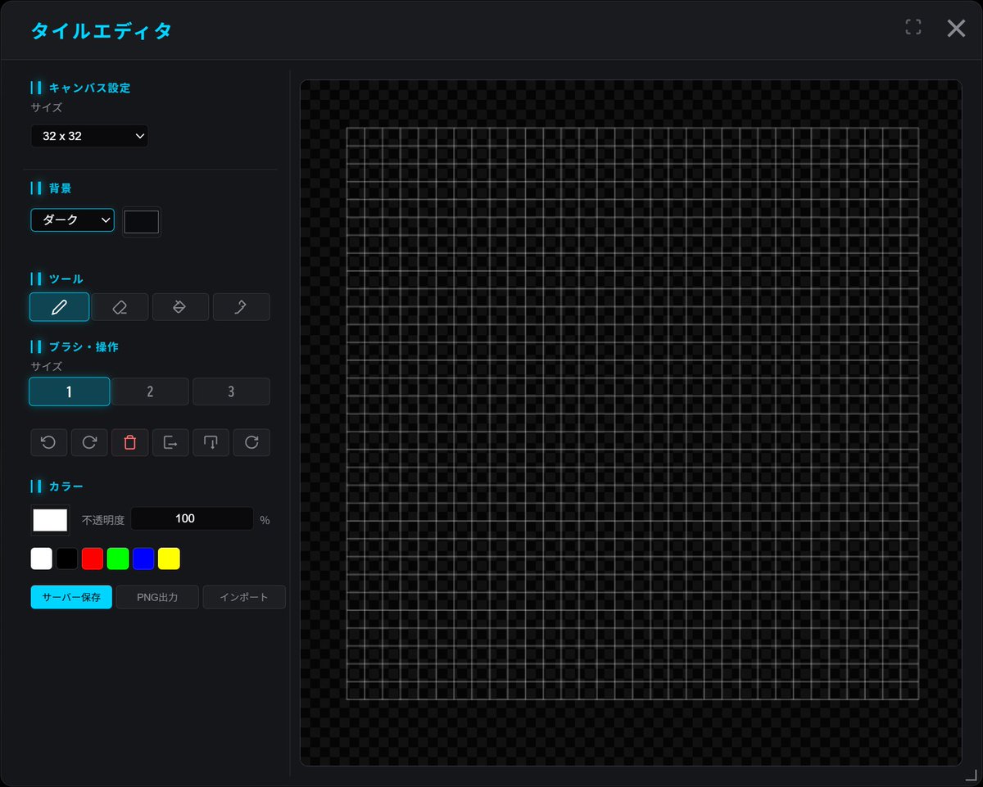The image size is (983, 787).
Task: Click the rotate icon after vertical flip
Action: 251,442
